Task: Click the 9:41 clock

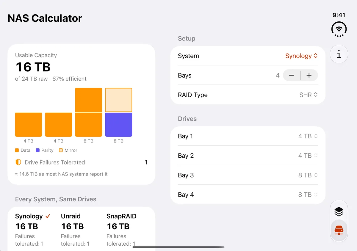Action: pyautogui.click(x=339, y=15)
